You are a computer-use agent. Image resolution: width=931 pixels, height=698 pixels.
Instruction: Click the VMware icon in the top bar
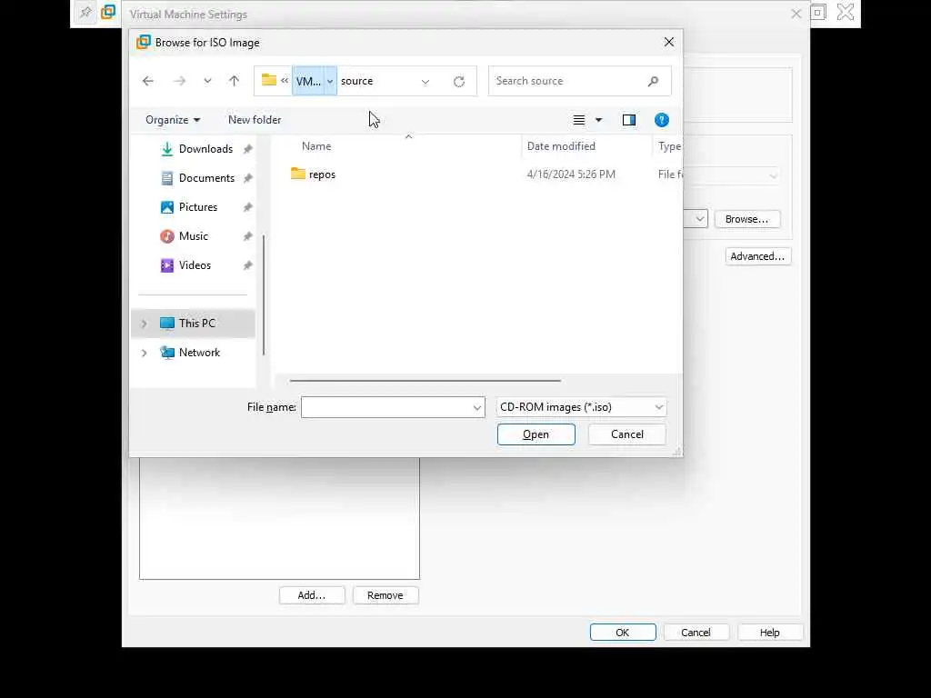tap(108, 13)
